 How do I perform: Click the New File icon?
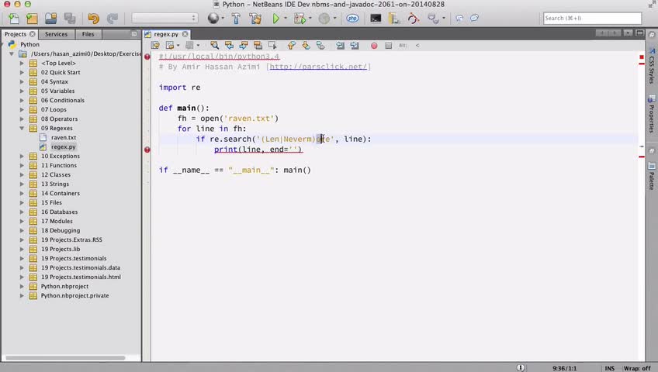pos(13,18)
